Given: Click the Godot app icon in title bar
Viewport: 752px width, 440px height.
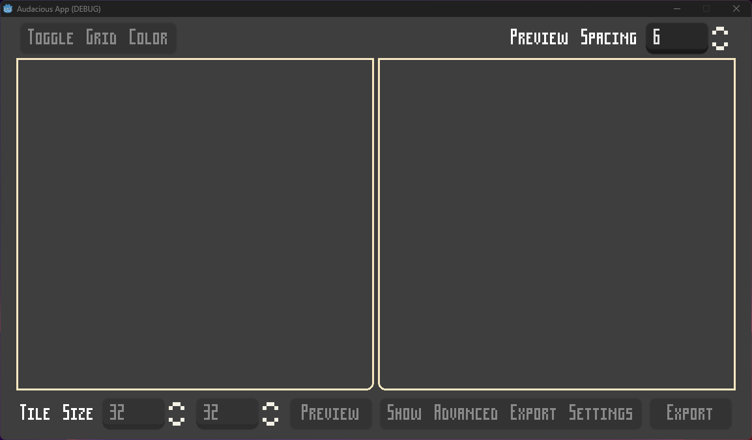Looking at the screenshot, I should [x=8, y=8].
